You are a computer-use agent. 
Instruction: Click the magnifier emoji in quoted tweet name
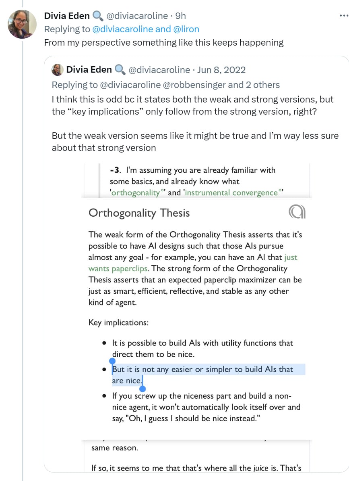tap(120, 70)
